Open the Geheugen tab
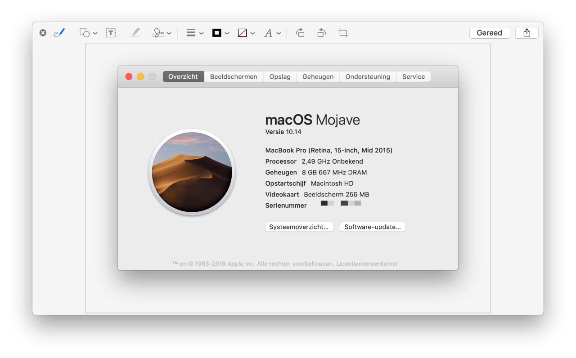 [x=318, y=76]
